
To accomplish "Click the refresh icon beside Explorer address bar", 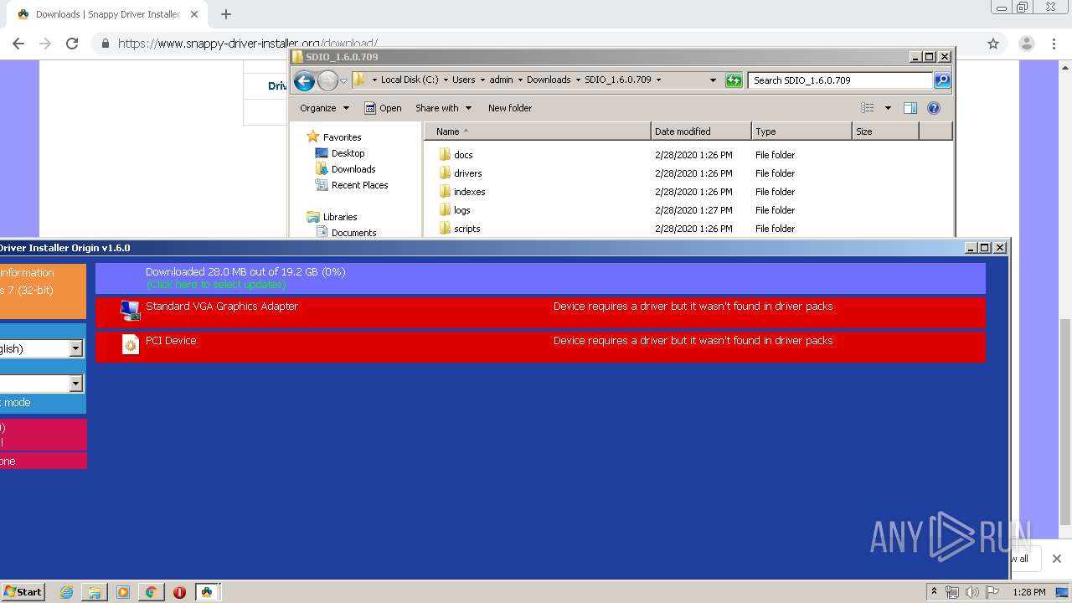I will (734, 80).
